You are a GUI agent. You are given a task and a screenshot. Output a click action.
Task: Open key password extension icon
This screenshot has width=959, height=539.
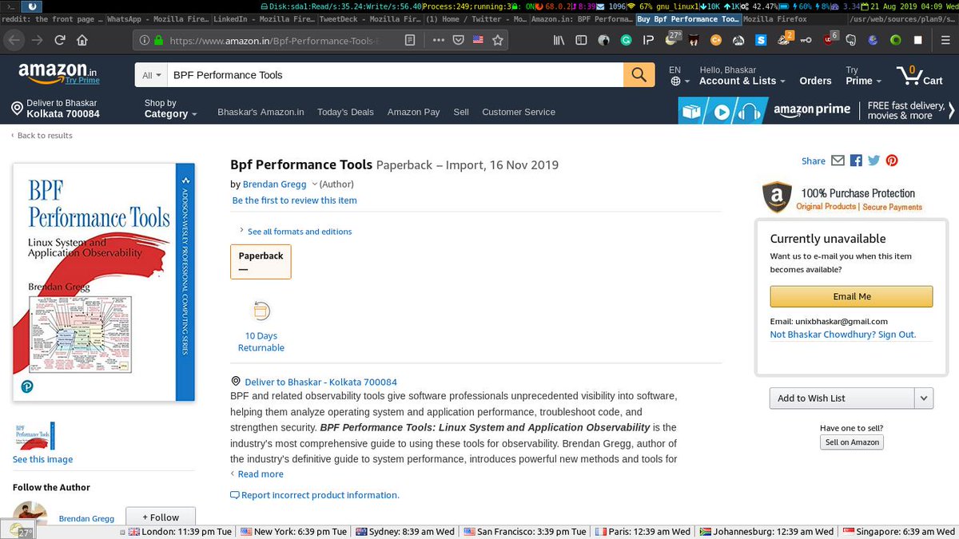tap(806, 39)
